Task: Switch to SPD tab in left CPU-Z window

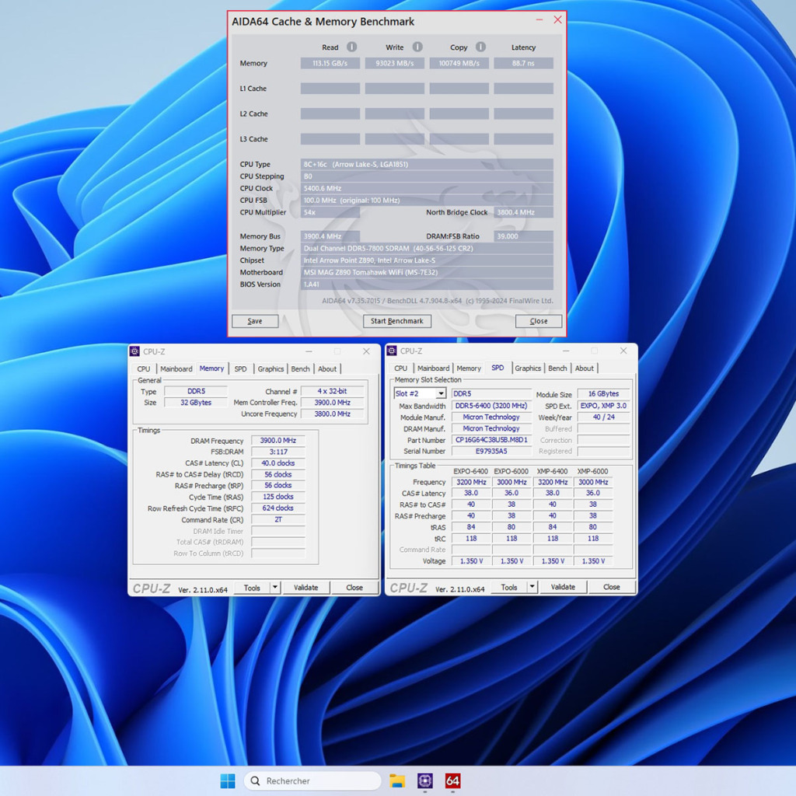Action: click(241, 369)
